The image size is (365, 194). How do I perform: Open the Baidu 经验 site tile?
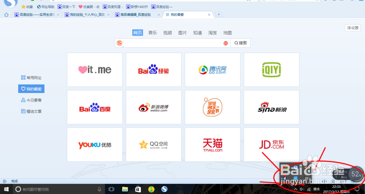pyautogui.click(x=154, y=70)
